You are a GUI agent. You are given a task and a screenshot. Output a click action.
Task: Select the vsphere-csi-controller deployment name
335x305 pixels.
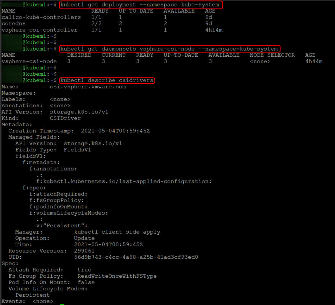click(40, 30)
